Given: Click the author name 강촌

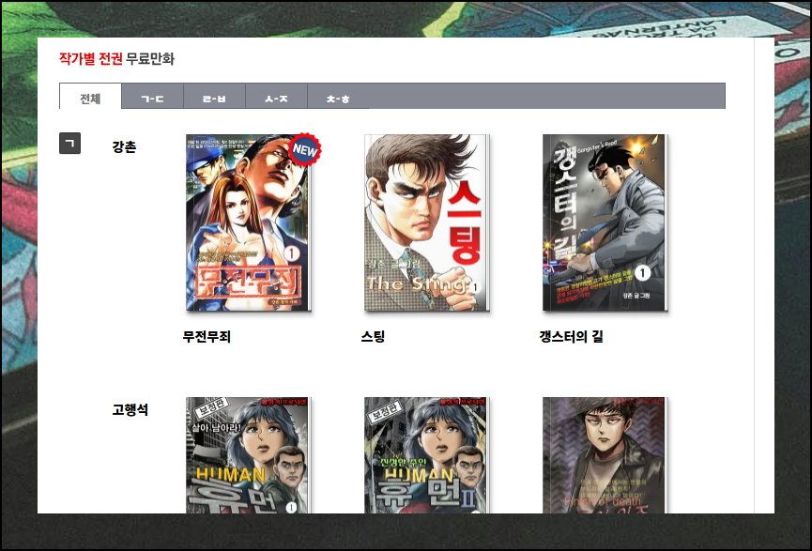Looking at the screenshot, I should pyautogui.click(x=124, y=146).
